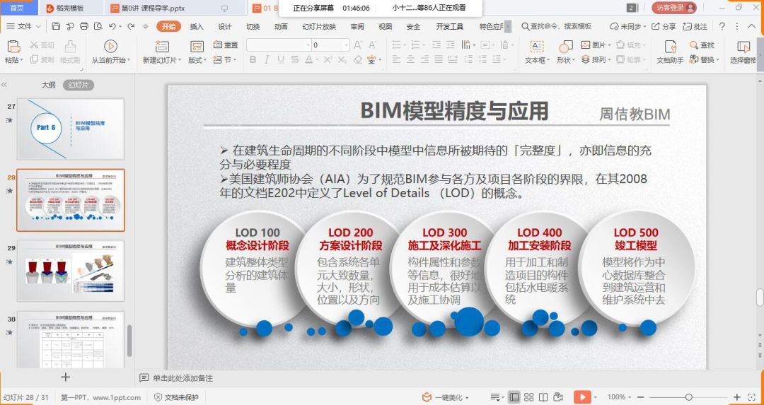Image resolution: width=764 pixels, height=405 pixels.
Task: Increase font size with the A+ icon
Action: tap(358, 45)
